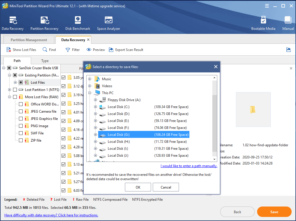
Task: Click Export Scan Result
Action: [x=126, y=50]
